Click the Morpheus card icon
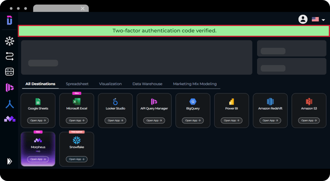 pyautogui.click(x=38, y=140)
